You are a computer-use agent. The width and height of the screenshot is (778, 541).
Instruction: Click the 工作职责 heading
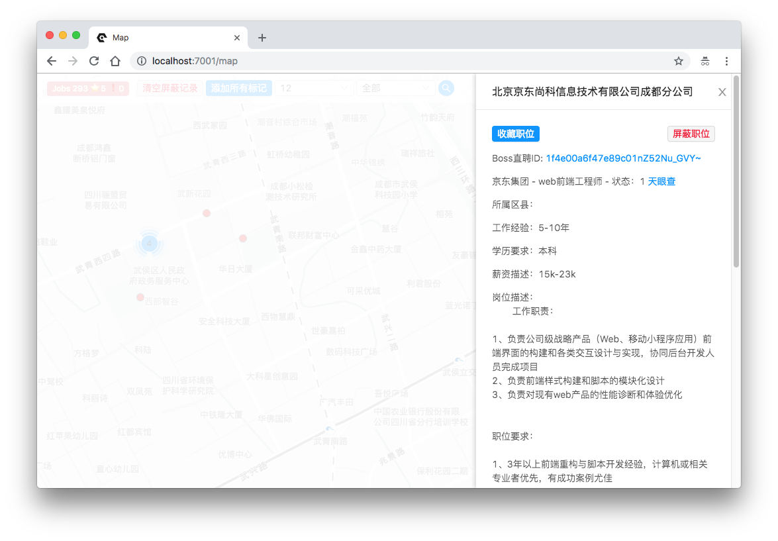pyautogui.click(x=533, y=311)
